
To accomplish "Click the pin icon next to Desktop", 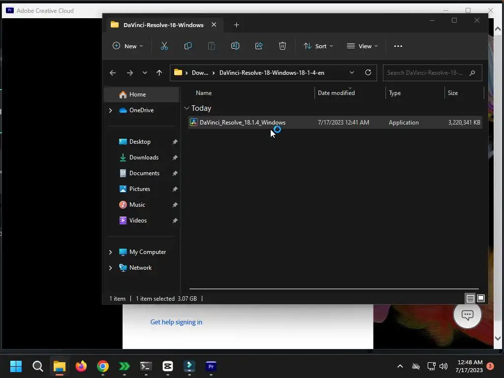I will [x=175, y=142].
